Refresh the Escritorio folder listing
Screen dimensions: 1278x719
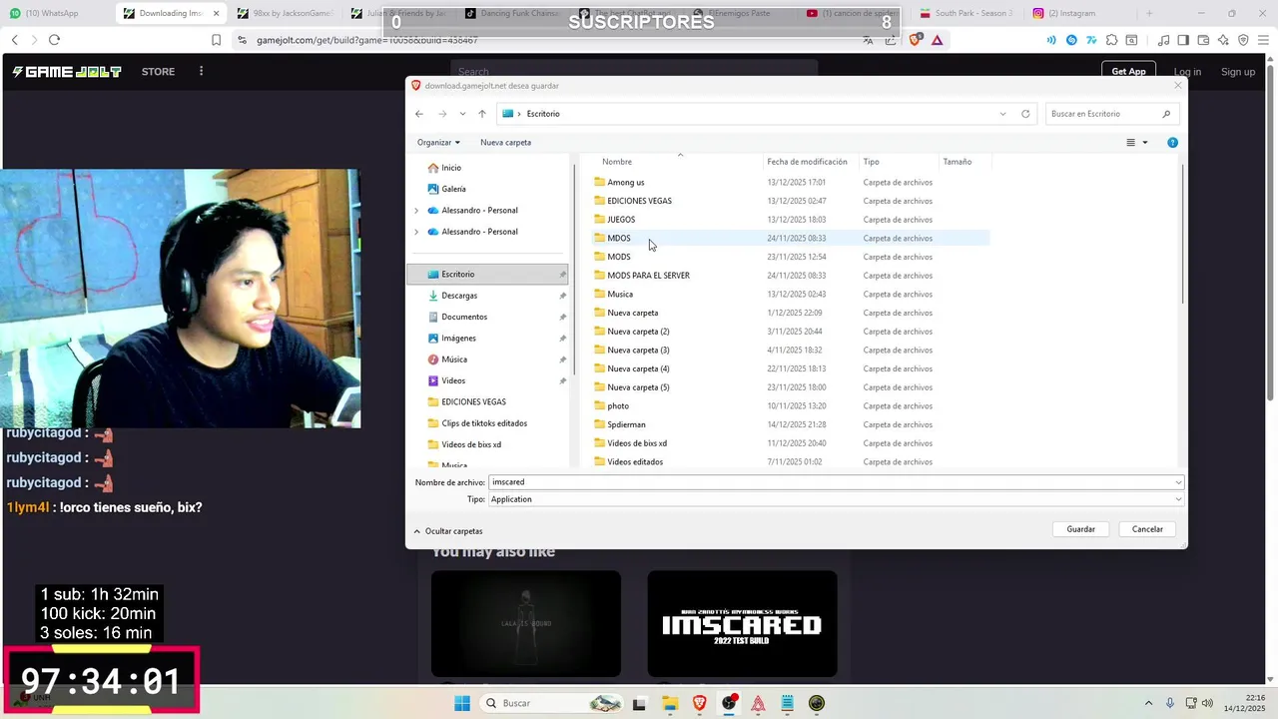(x=1025, y=114)
